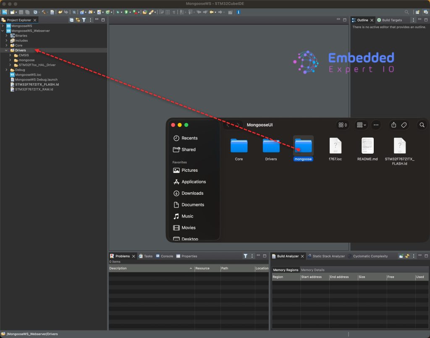Screen dimensions: 430x338
Task: Click the Finder tags icon
Action: click(404, 125)
